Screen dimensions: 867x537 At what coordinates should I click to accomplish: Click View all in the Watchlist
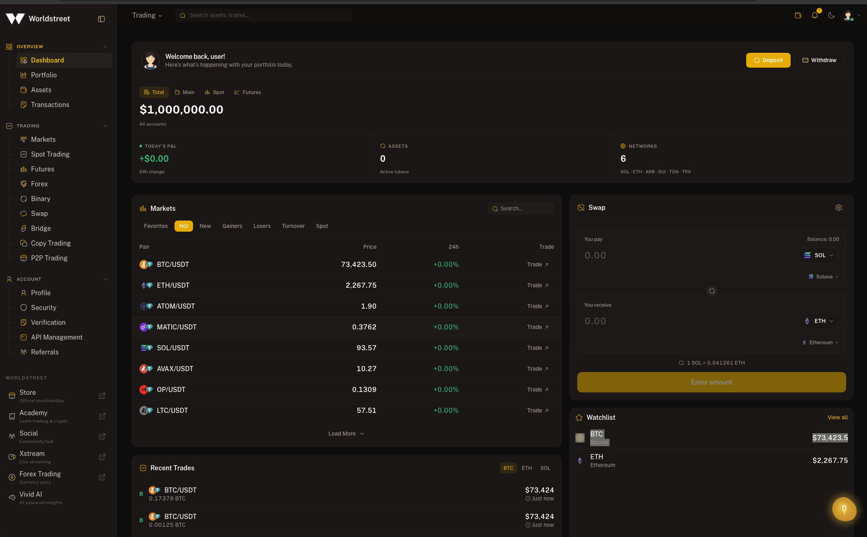click(x=837, y=417)
